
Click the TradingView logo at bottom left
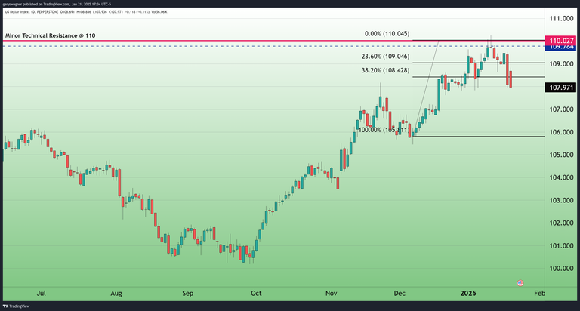pos(15,306)
